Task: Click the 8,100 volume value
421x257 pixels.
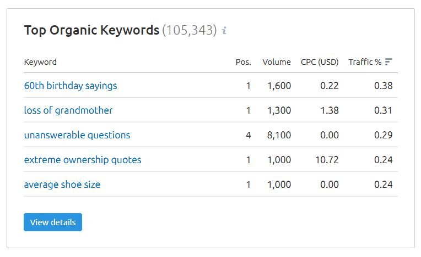Action: tap(279, 135)
